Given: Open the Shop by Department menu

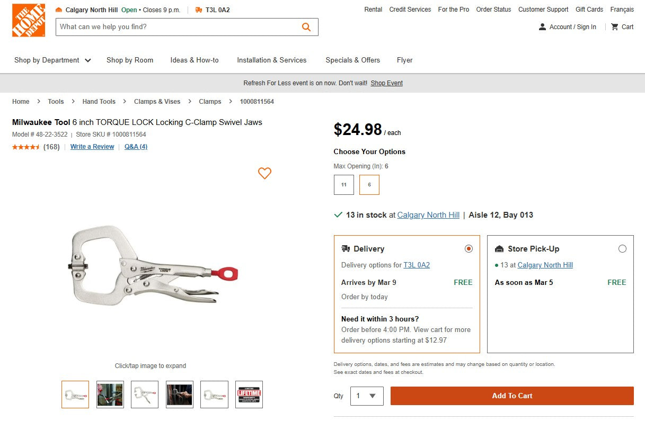Looking at the screenshot, I should (x=52, y=60).
